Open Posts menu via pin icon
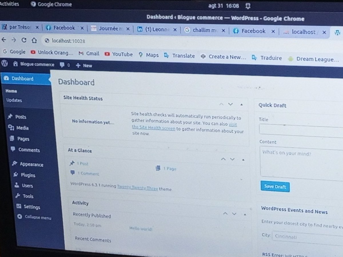Image resolution: width=343 pixels, height=257 pixels. [x=10, y=116]
